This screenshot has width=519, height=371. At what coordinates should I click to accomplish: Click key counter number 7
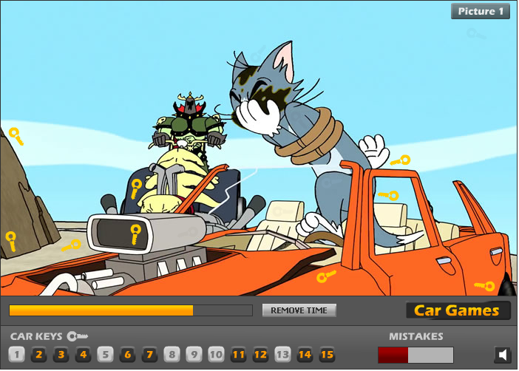point(149,355)
